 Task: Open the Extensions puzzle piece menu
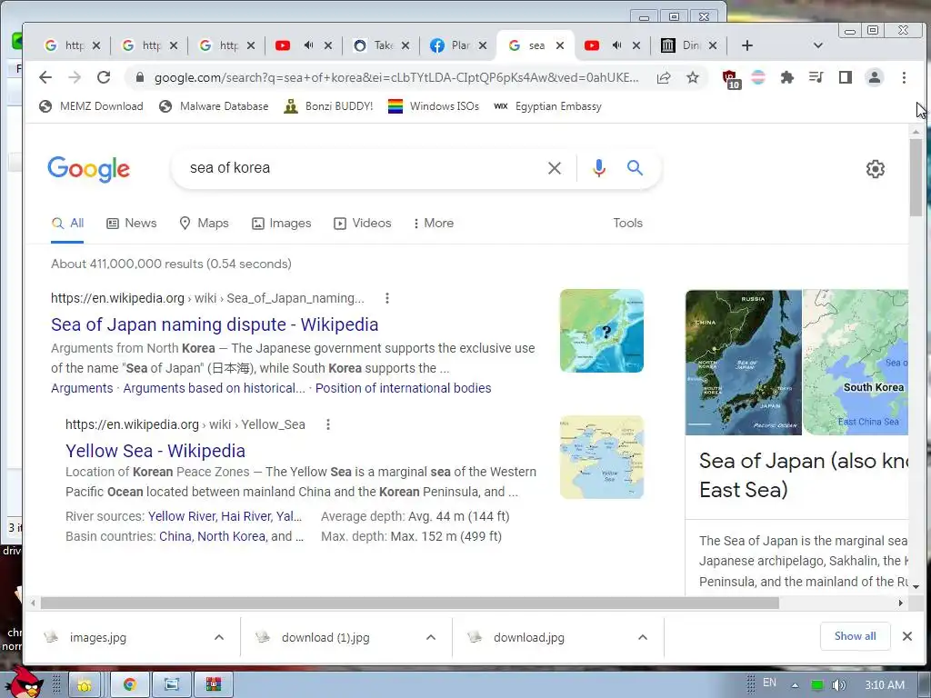787,77
